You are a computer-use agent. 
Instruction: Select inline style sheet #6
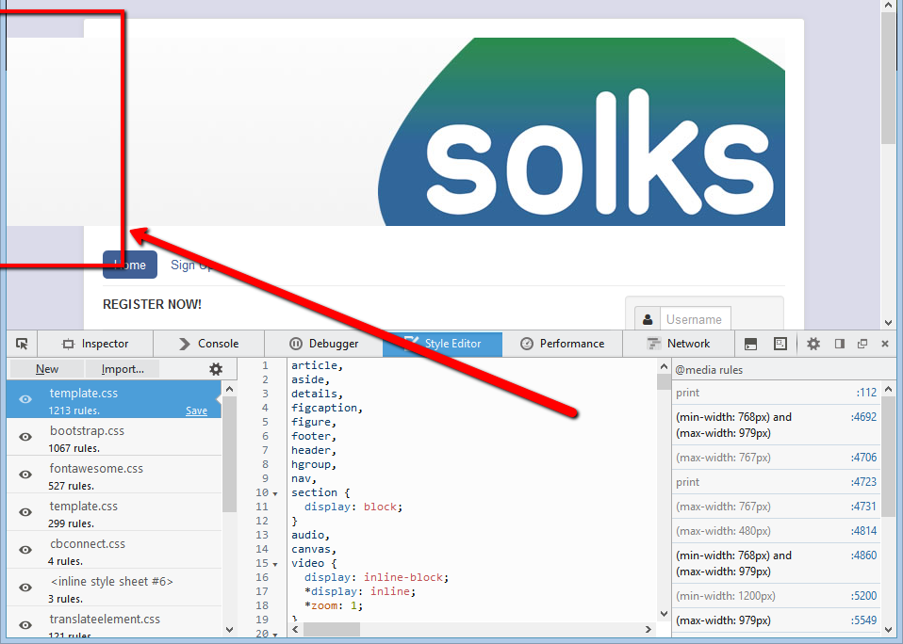pyautogui.click(x=113, y=588)
